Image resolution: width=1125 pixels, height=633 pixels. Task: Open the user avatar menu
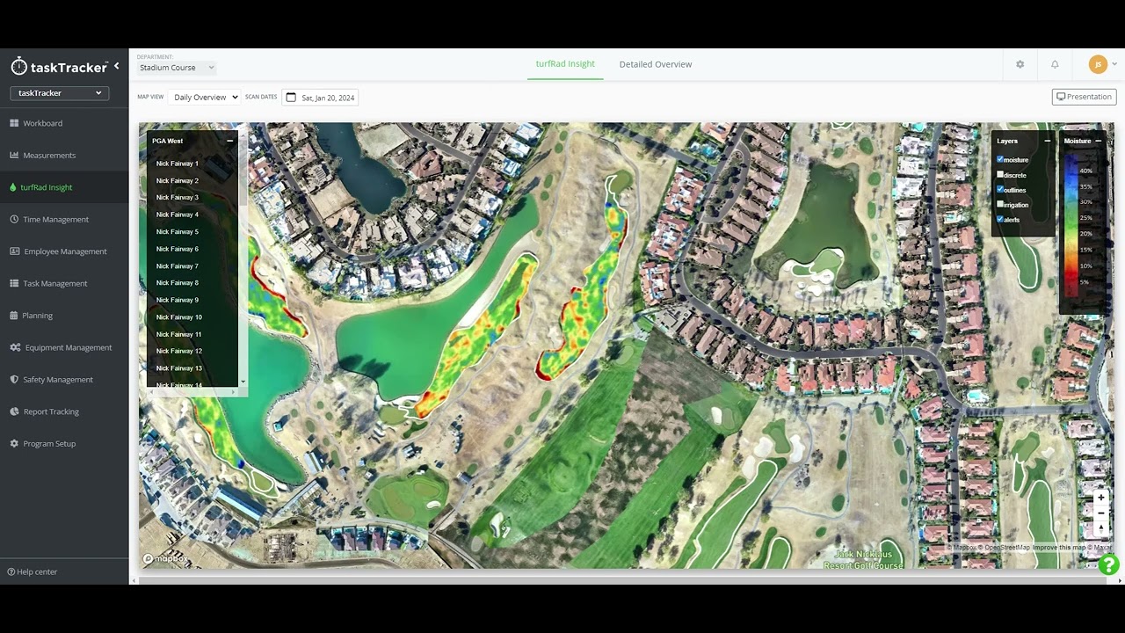coord(1098,64)
